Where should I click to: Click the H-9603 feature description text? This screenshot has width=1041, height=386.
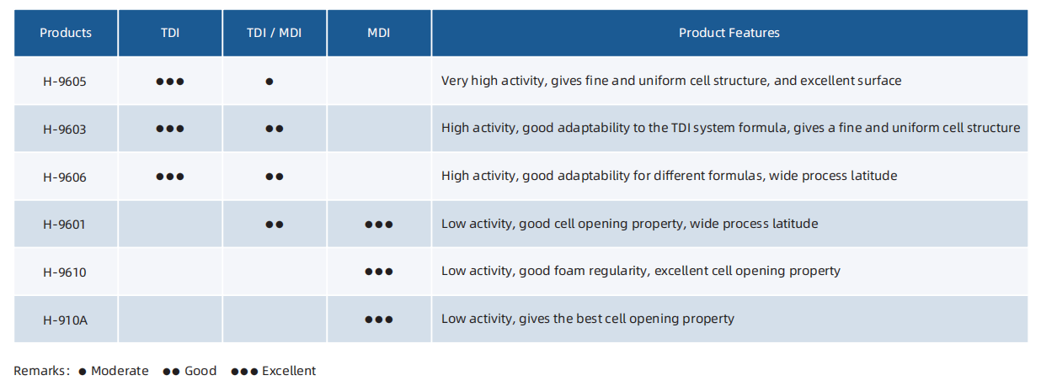coord(730,128)
